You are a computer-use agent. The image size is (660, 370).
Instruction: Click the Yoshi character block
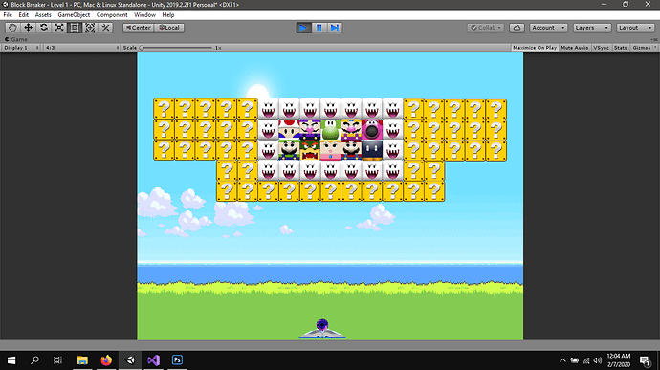point(330,130)
